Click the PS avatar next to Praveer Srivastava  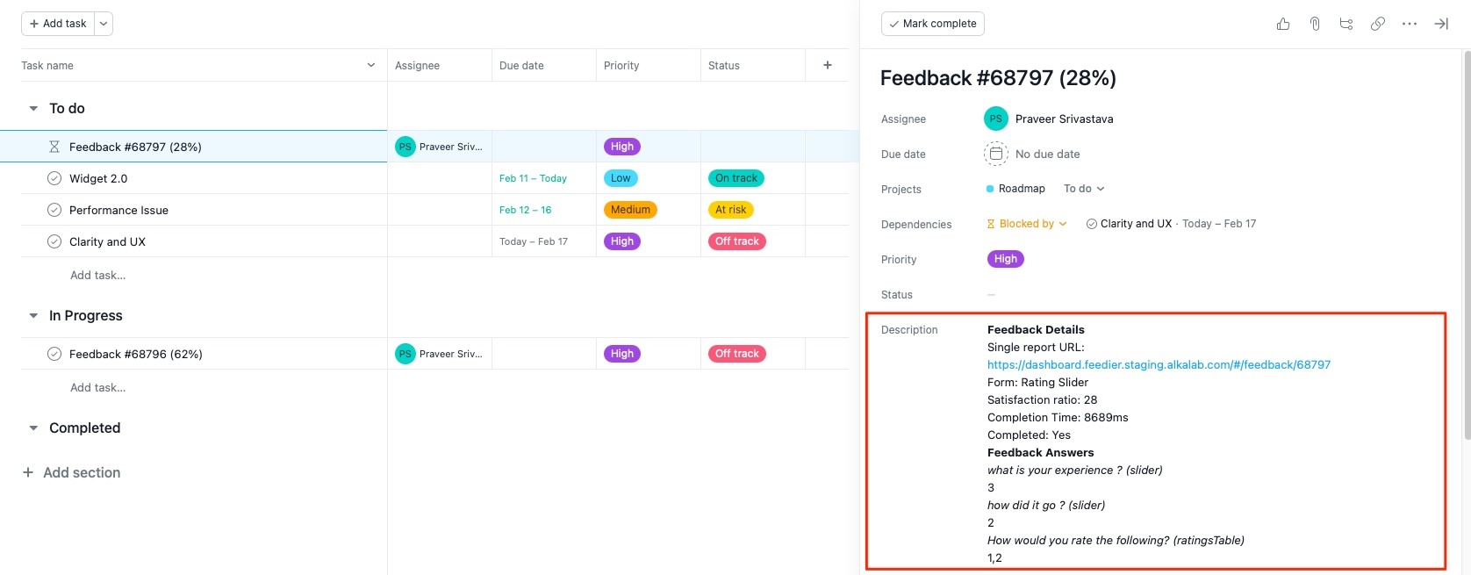point(995,119)
